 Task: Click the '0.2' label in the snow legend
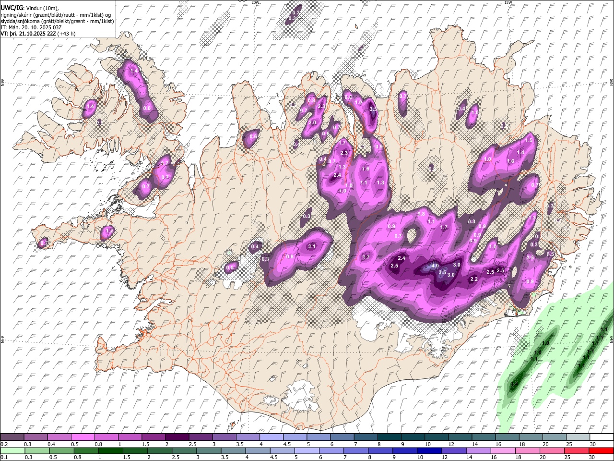pyautogui.click(x=4, y=444)
